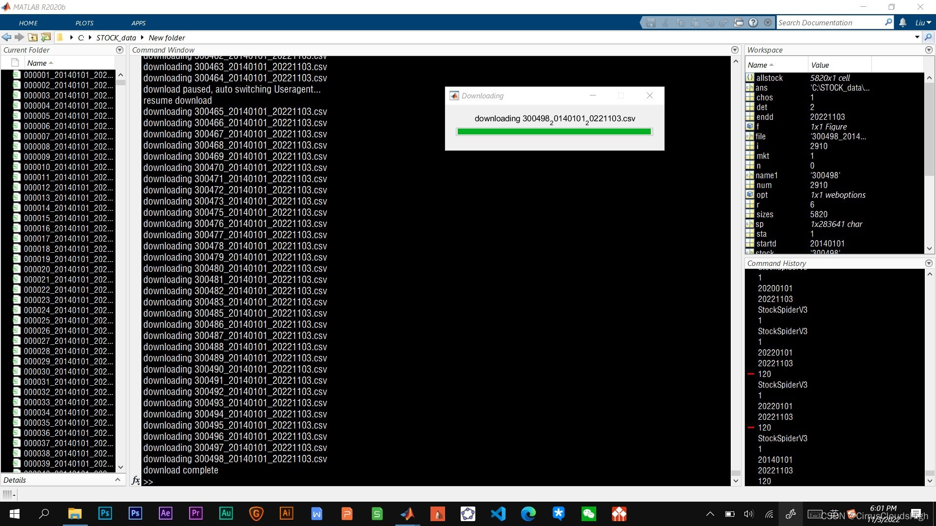The height and width of the screenshot is (526, 936).
Task: Switch to the PLOTS tab
Action: tap(84, 23)
